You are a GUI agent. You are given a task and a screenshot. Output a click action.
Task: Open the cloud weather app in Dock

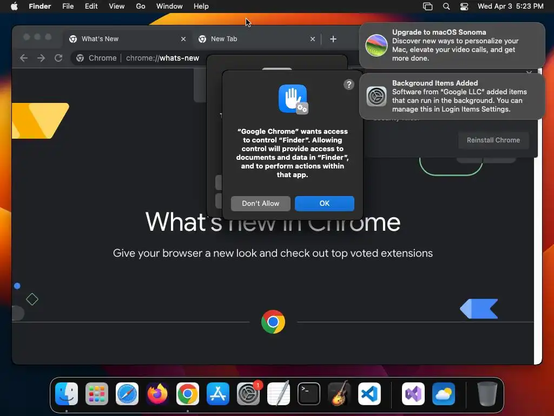(444, 394)
